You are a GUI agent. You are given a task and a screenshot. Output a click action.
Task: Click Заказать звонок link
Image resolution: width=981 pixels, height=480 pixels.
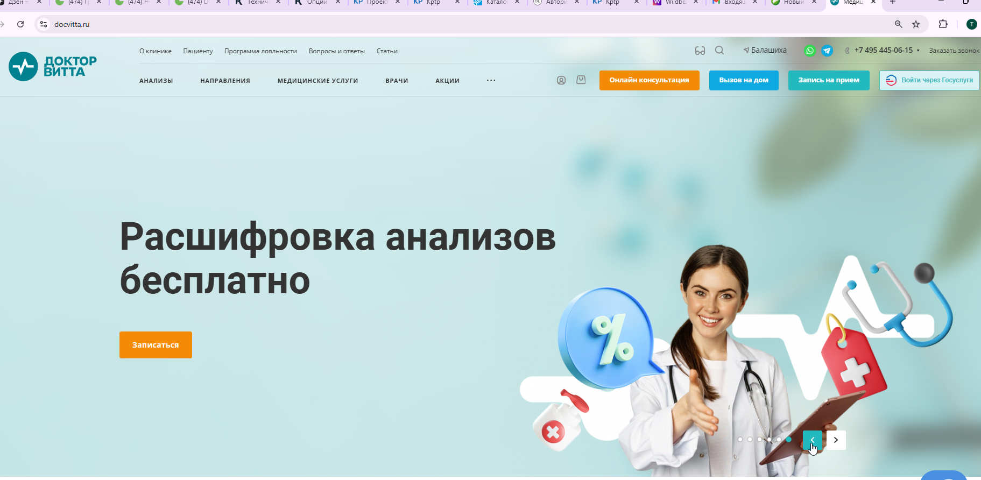coord(954,51)
